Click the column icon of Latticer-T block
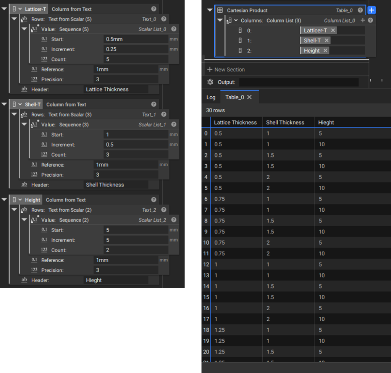This screenshot has width=391, height=373. (x=14, y=9)
